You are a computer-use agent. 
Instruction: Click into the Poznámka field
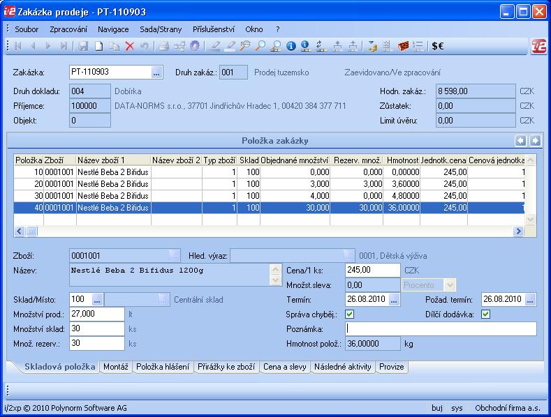(x=441, y=329)
